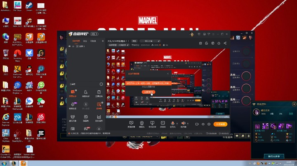This screenshot has height=166, width=297.
Task: Start recording with the camcorder icon
Action: click(x=197, y=124)
